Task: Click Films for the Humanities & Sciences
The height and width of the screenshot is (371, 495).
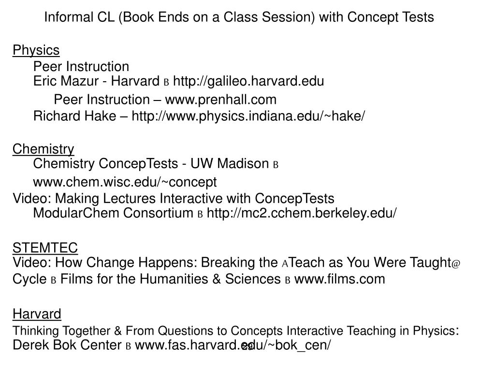Action: click(x=171, y=279)
